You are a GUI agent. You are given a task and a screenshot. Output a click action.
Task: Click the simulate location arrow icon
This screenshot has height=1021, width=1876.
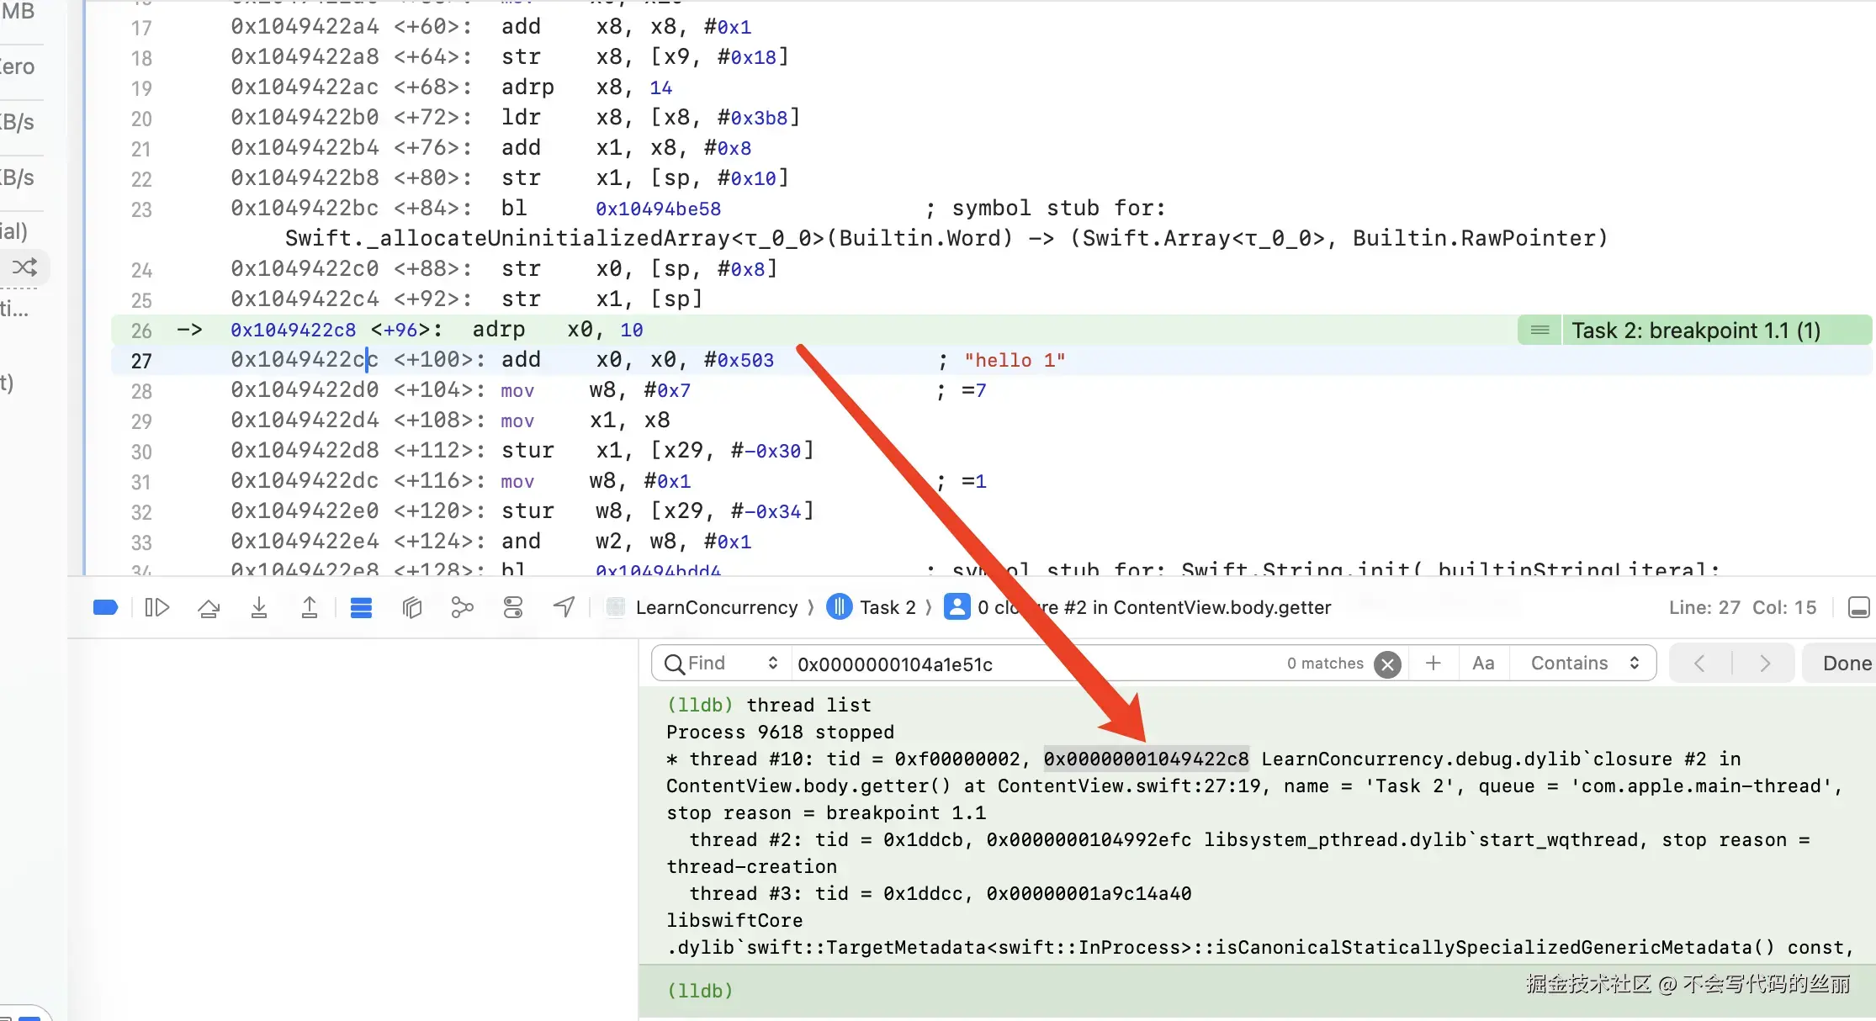tap(564, 607)
